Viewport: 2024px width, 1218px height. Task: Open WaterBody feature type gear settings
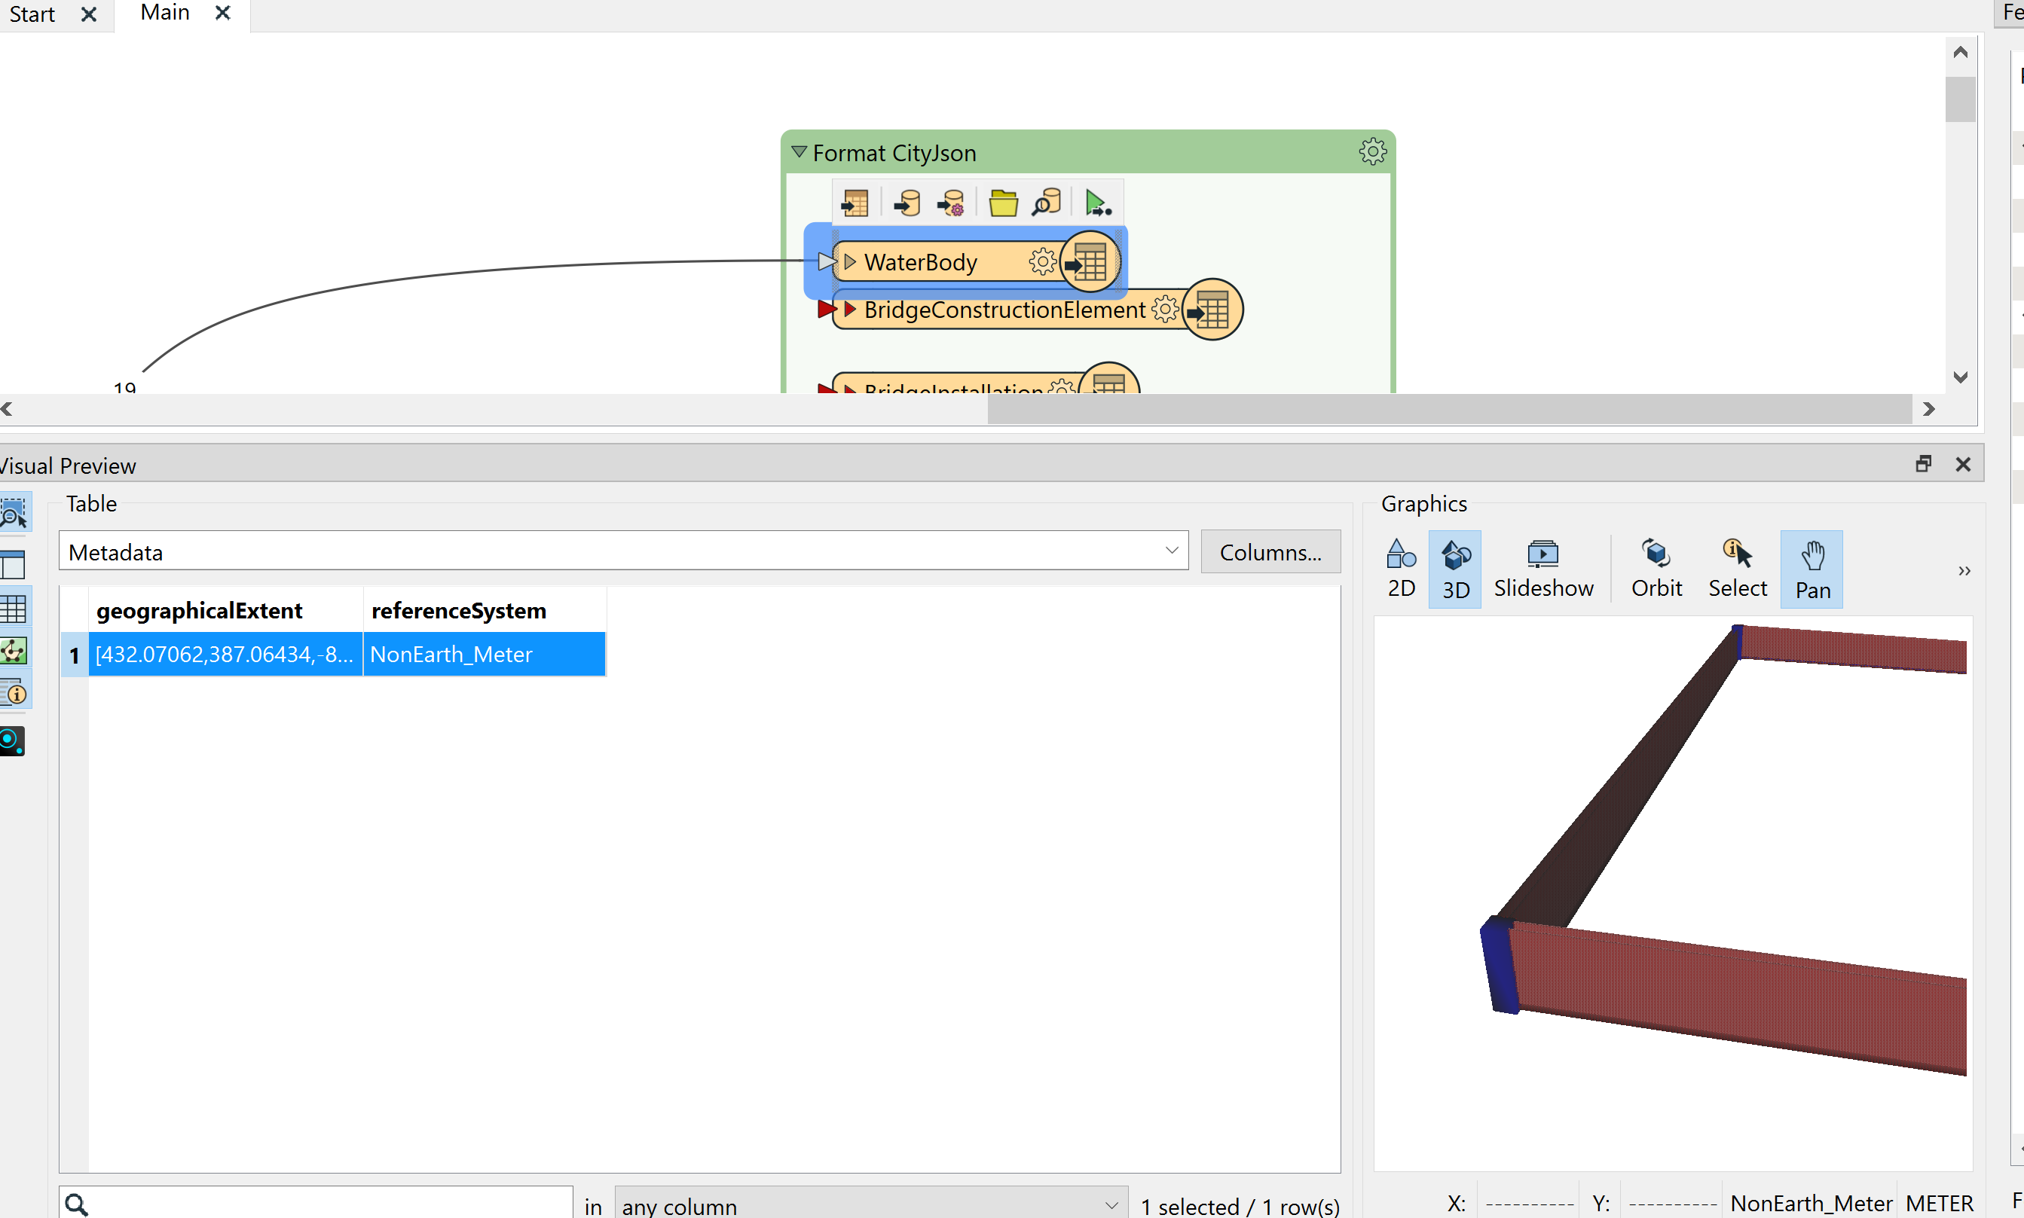(1042, 262)
